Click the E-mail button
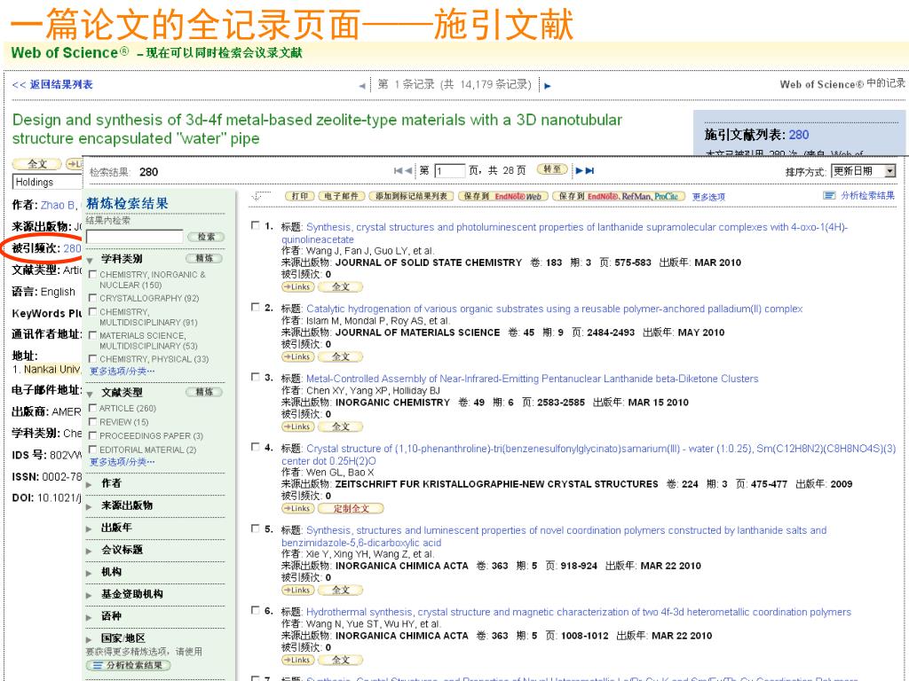Image resolution: width=909 pixels, height=681 pixels. (x=342, y=196)
